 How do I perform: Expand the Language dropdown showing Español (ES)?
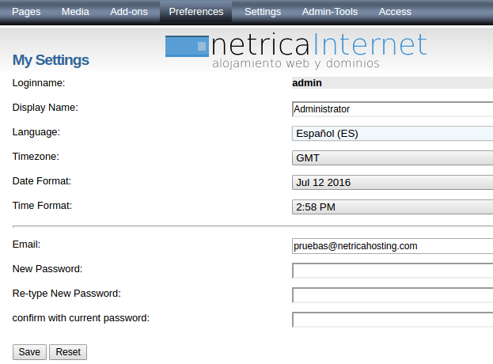click(393, 134)
